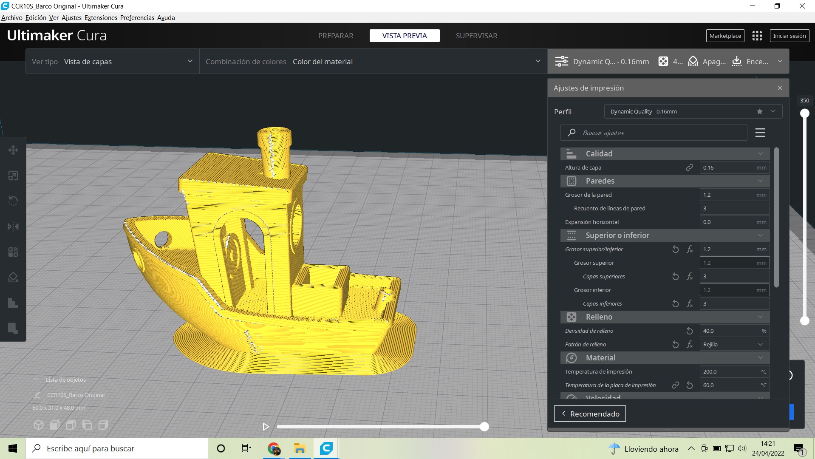The width and height of the screenshot is (815, 459).
Task: Open Windows notification center
Action: coord(799,449)
